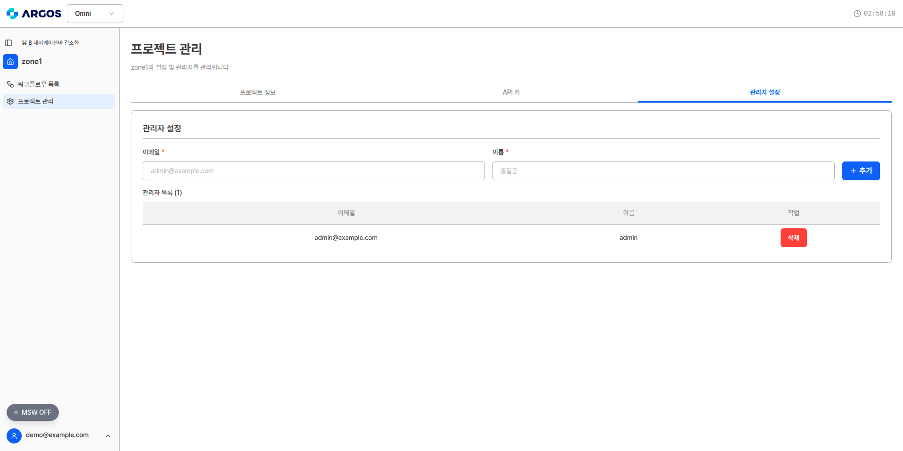Click the 이름 column header
The height and width of the screenshot is (451, 903).
point(629,213)
